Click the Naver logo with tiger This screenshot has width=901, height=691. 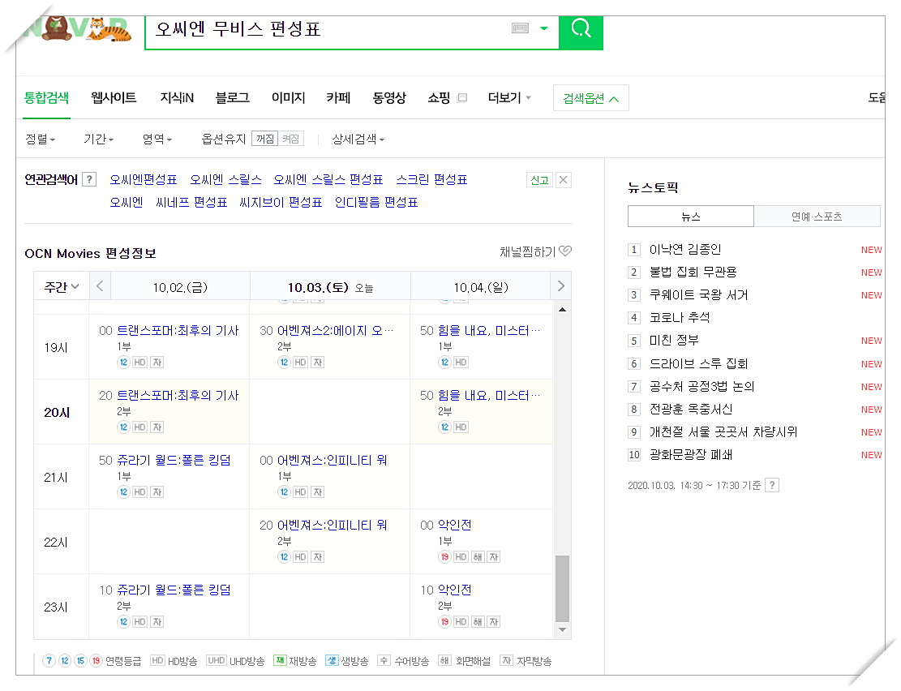78,30
